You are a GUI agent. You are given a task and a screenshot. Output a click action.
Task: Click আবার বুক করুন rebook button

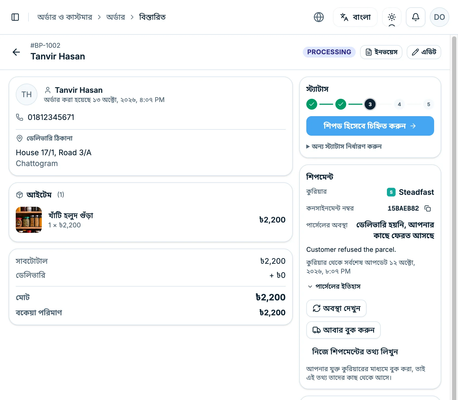343,330
